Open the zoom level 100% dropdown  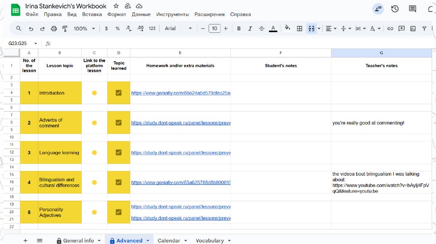click(x=83, y=28)
